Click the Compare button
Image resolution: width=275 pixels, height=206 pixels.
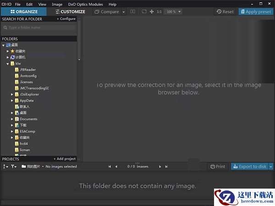[x=107, y=11]
